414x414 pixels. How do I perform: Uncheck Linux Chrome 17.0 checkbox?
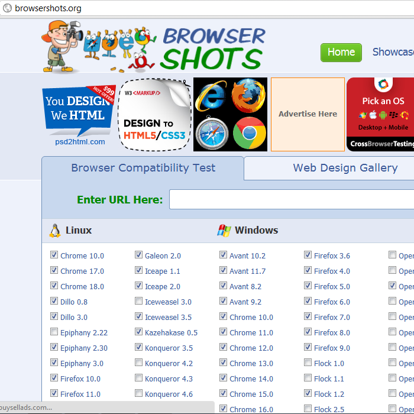[54, 270]
